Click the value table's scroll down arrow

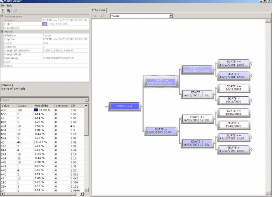[86, 190]
